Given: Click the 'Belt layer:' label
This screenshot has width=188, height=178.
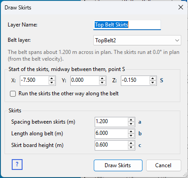Looking at the screenshot, I should click(x=19, y=40).
